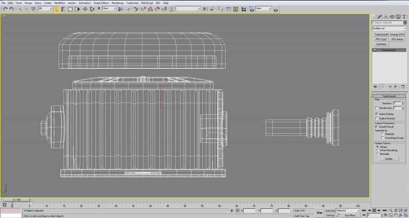The image size is (409, 218).
Task: Open the Hierarchy command panel tab
Action: coord(386,16)
